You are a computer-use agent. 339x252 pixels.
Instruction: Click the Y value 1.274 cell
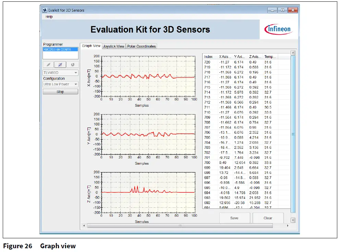click(x=239, y=143)
